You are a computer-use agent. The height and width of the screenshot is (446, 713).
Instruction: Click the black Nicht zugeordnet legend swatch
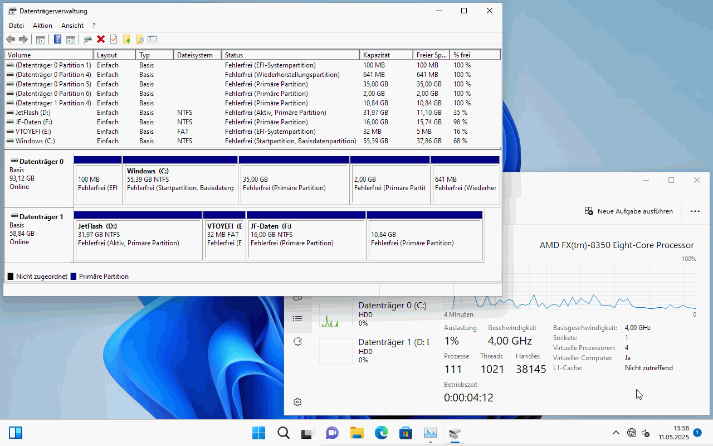tap(11, 277)
